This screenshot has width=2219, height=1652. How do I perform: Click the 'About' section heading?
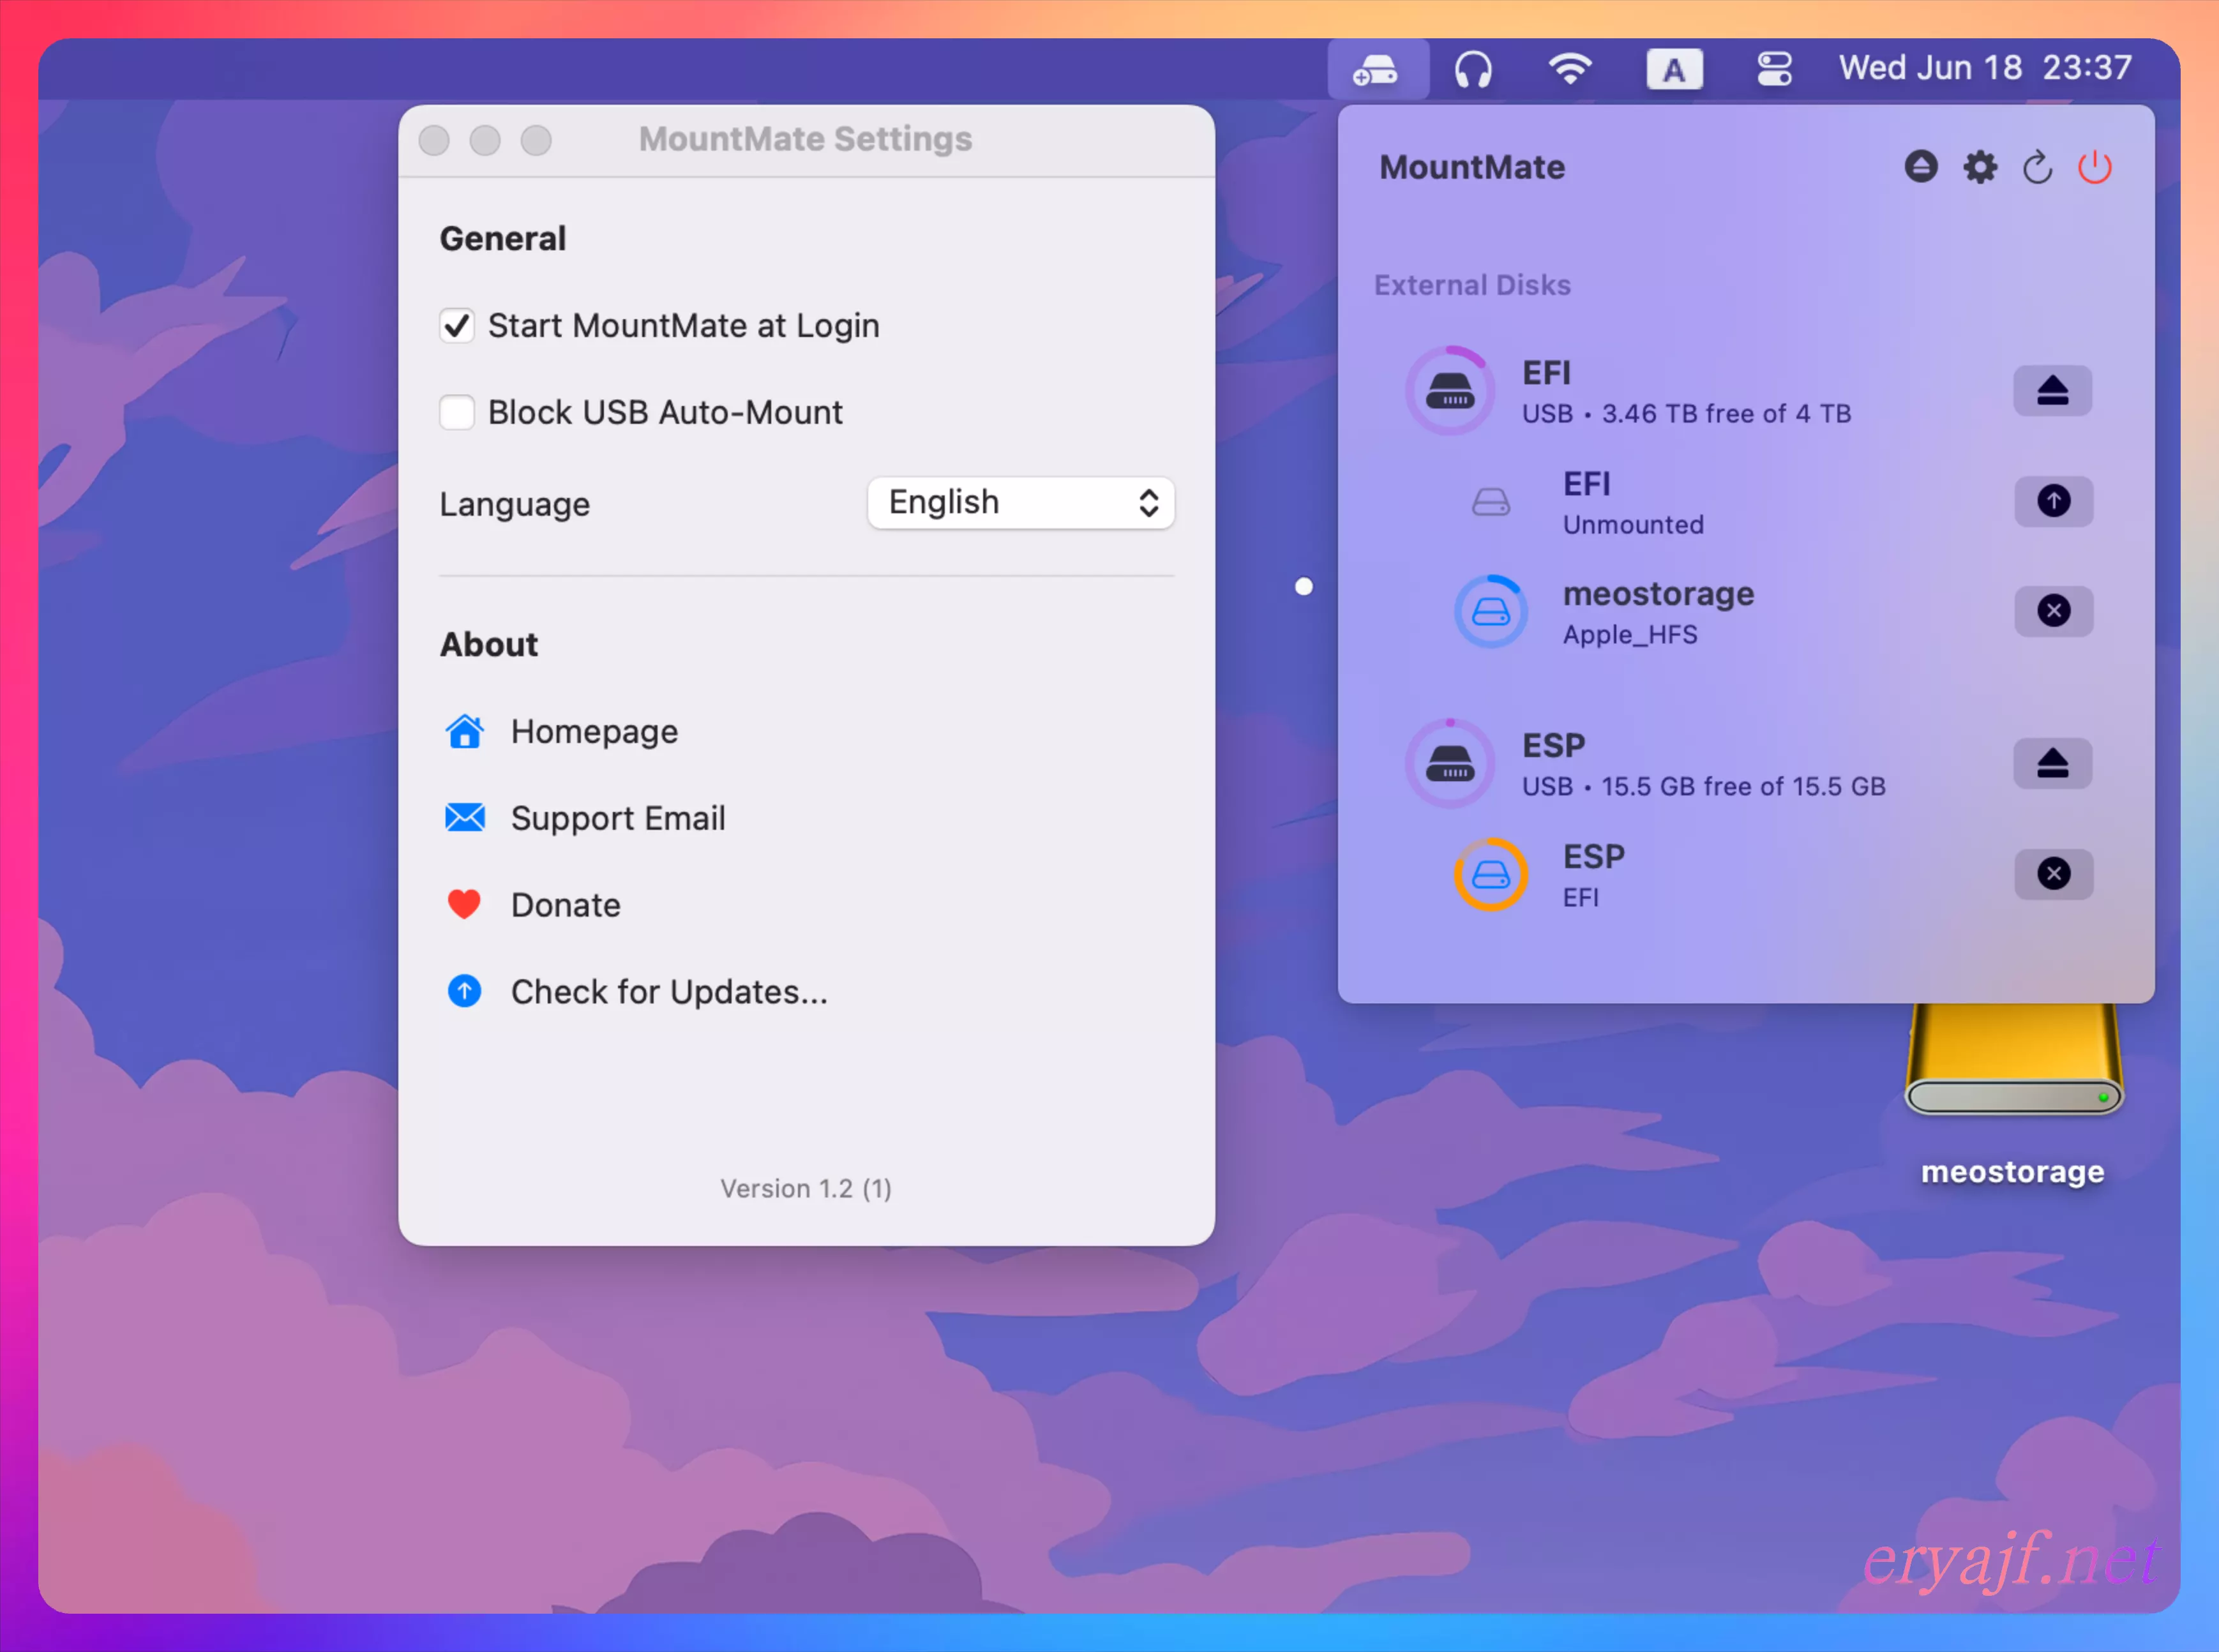pyautogui.click(x=489, y=644)
